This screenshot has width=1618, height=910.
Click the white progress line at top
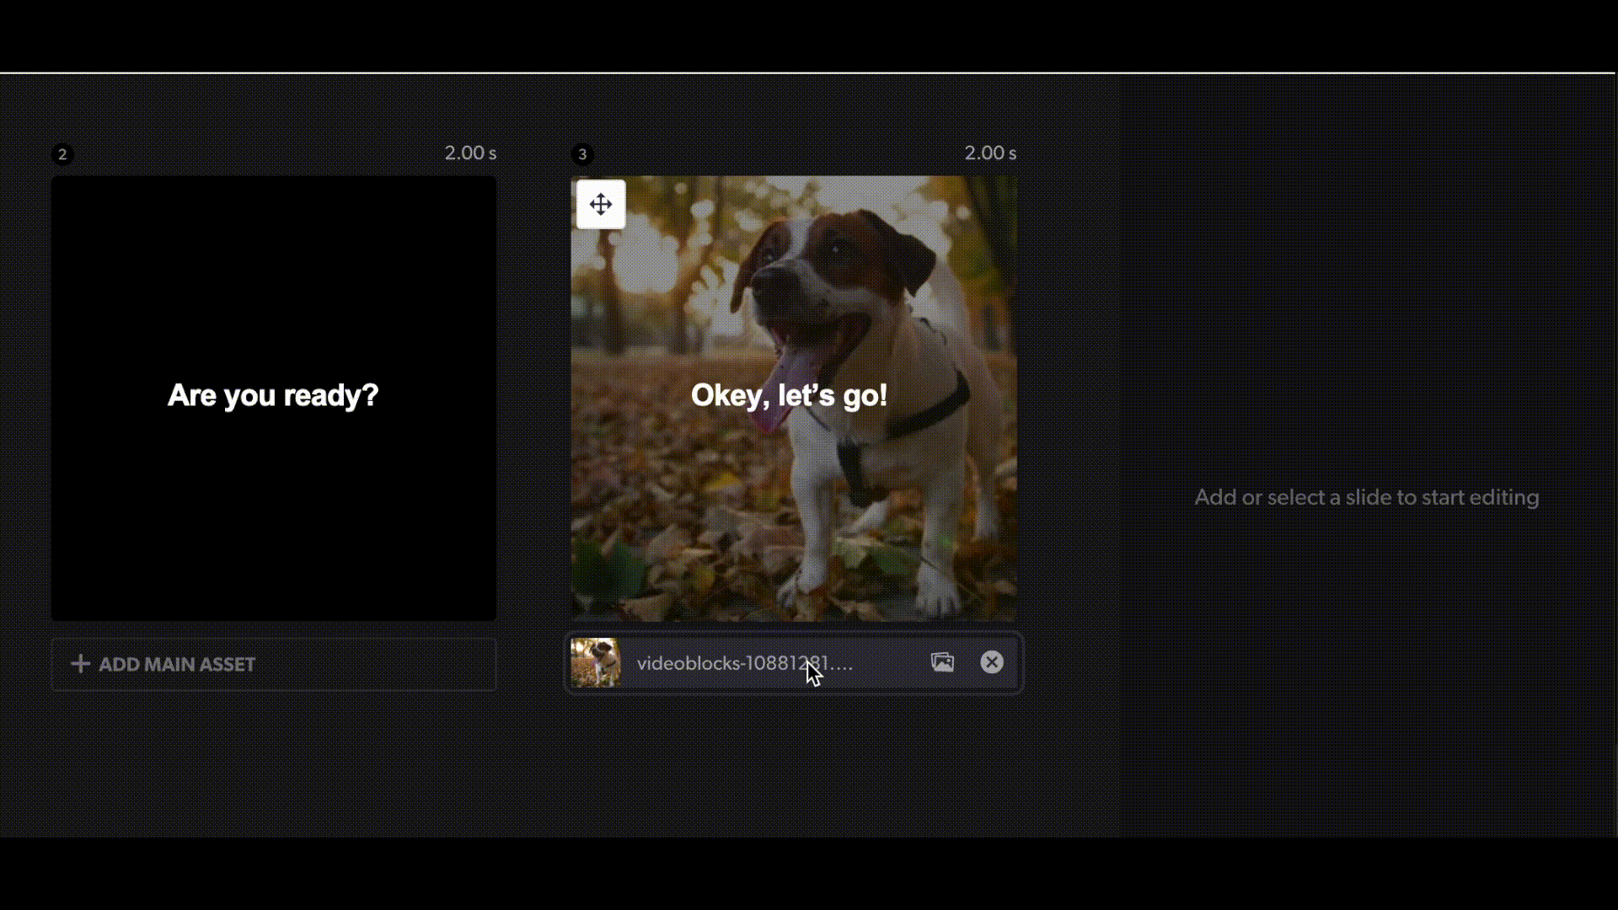click(x=809, y=73)
